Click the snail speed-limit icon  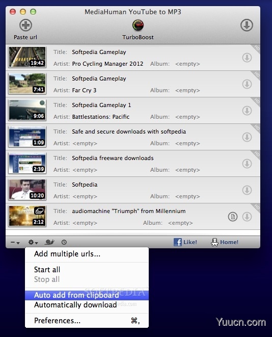pos(49,242)
